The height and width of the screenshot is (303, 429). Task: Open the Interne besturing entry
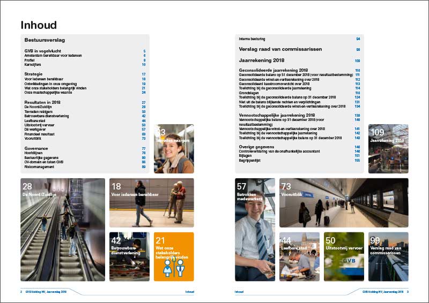click(252, 39)
